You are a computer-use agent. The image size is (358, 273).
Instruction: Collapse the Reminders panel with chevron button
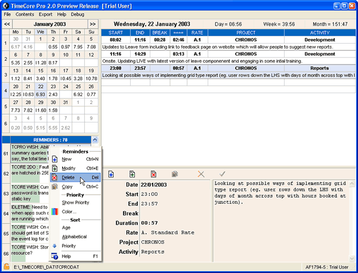(95, 140)
